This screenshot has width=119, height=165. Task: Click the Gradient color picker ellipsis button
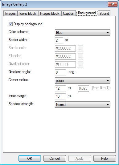point(80,65)
